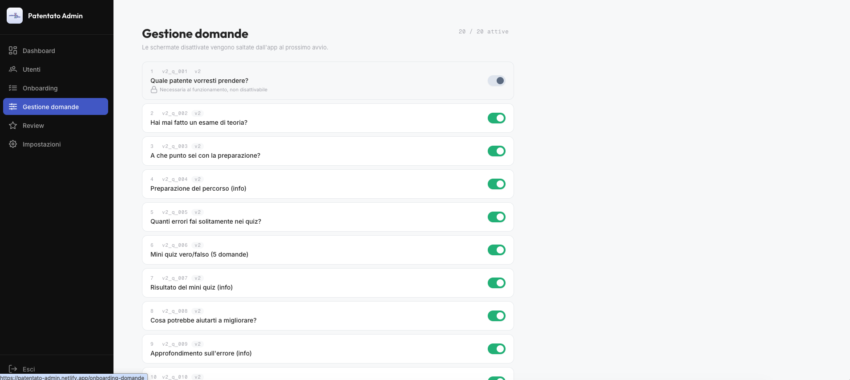850x380 pixels.
Task: Click the Gestione domande sliders icon
Action: (x=13, y=106)
